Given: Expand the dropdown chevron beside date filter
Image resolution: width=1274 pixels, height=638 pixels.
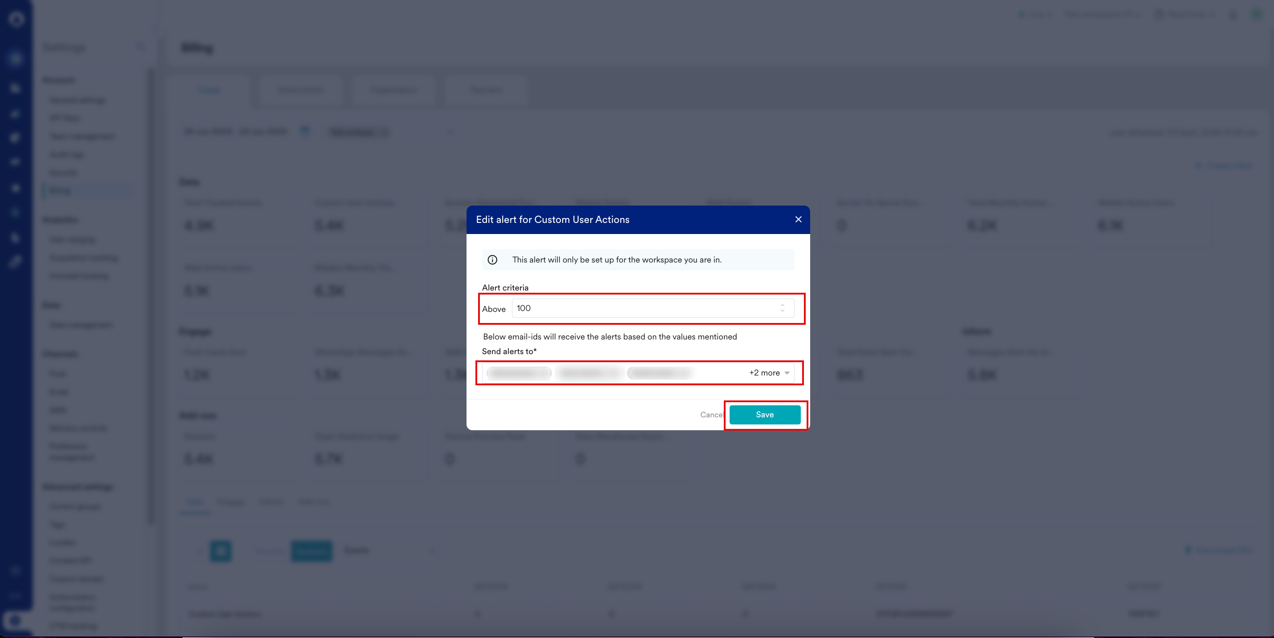Looking at the screenshot, I should point(450,132).
